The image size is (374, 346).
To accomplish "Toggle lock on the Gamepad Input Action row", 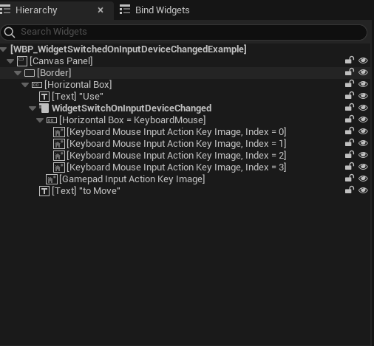I will pos(350,179).
